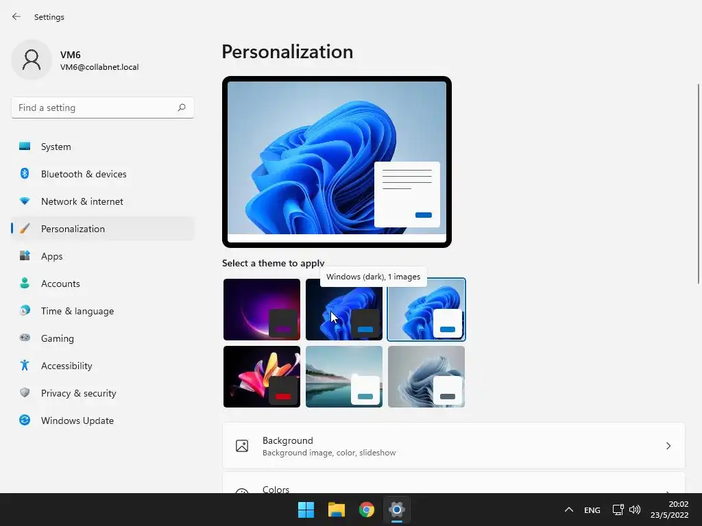The image size is (702, 526).
Task: Focus the Find a setting search box
Action: pos(103,108)
